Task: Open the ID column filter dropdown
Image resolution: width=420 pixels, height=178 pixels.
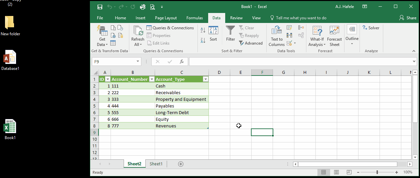Action: pos(108,79)
